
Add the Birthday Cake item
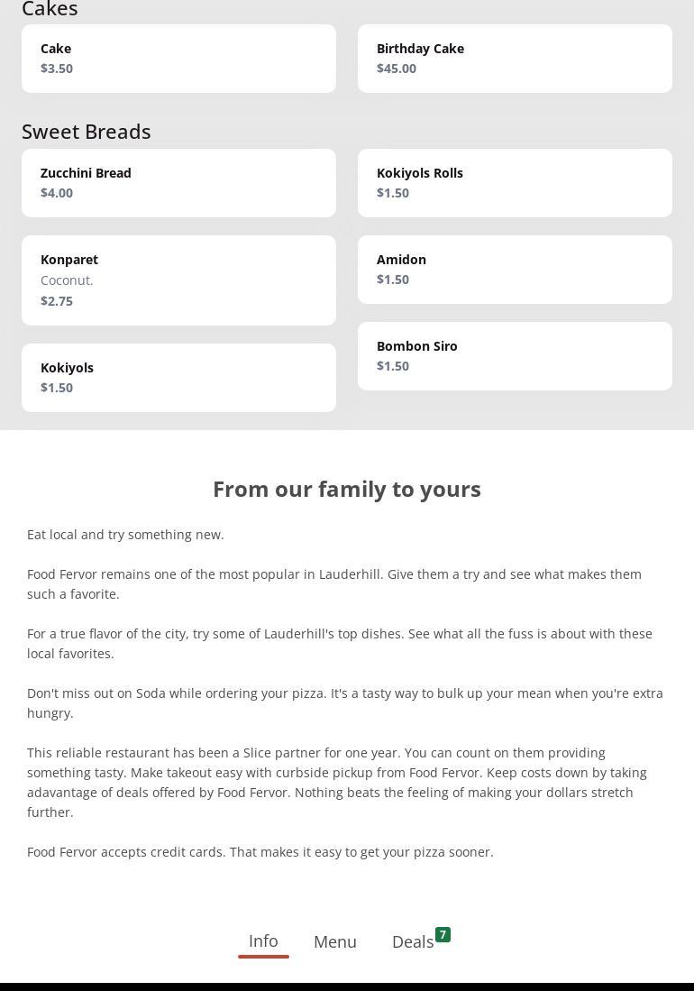pyautogui.click(x=515, y=59)
